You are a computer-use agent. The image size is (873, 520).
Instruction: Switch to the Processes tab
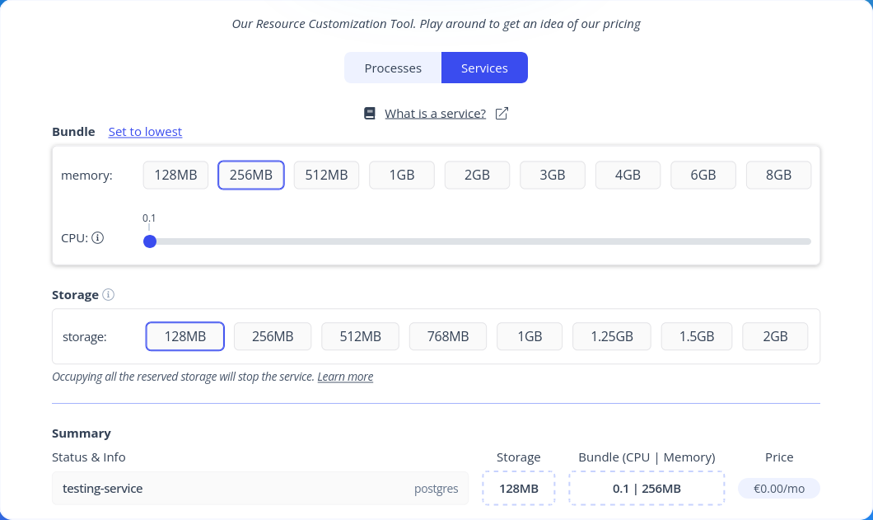point(393,68)
